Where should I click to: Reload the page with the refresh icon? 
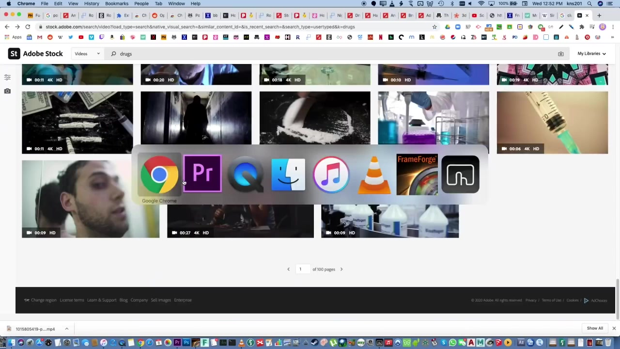pos(28,27)
